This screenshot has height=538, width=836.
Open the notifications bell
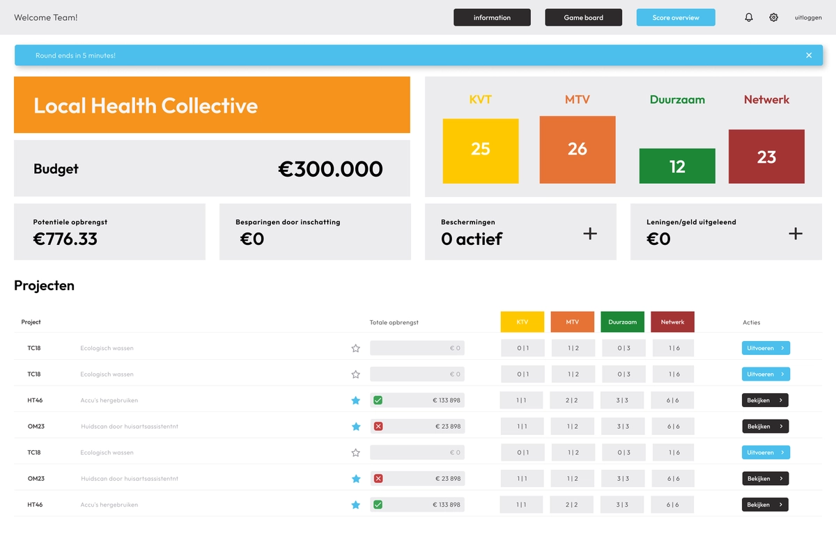pos(749,17)
